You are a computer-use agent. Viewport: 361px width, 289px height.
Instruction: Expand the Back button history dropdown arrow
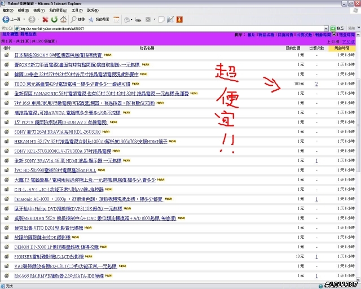24,20
